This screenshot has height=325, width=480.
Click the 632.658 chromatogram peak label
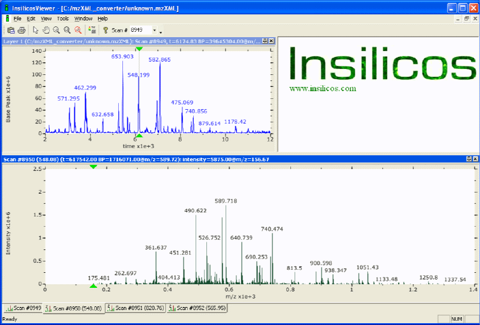coord(103,115)
